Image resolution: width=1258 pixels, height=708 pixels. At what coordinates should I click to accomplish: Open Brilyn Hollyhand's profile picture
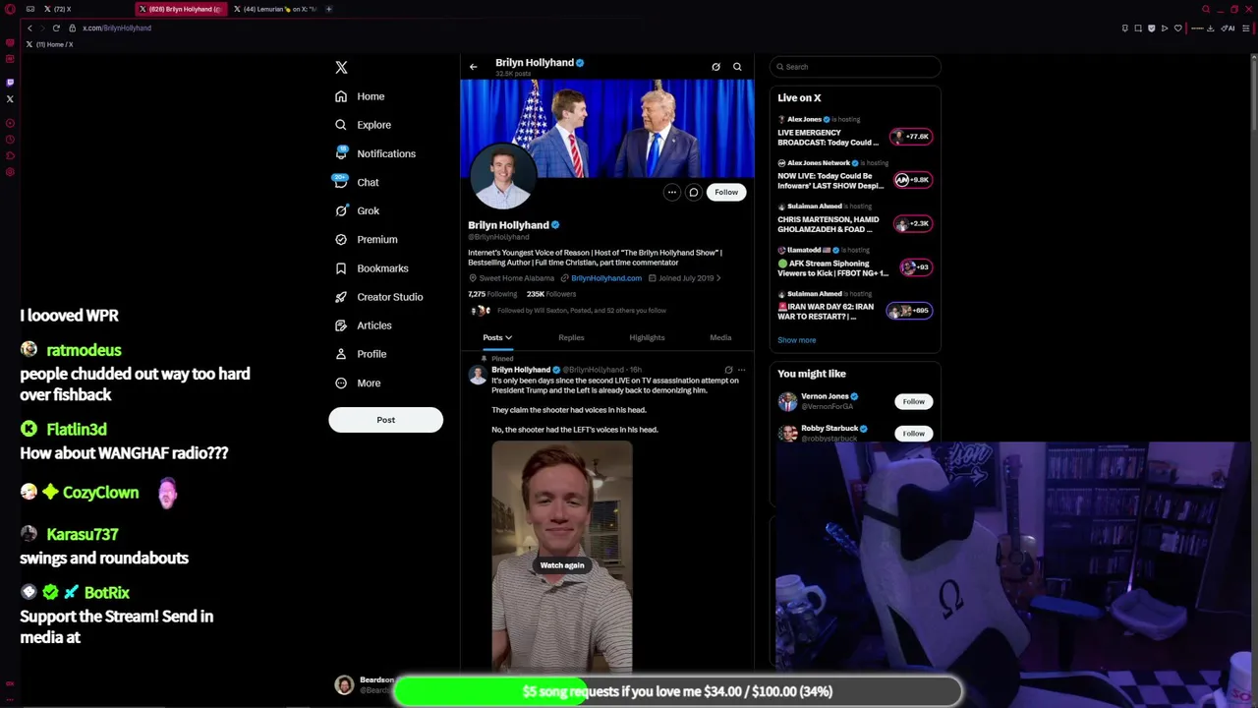(502, 176)
